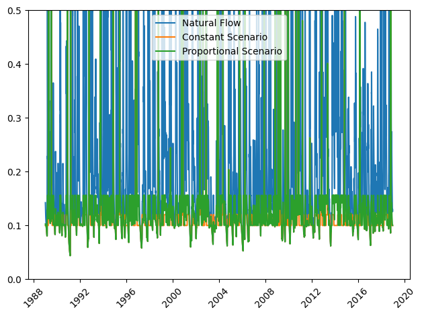Click the 0.1 y-axis tick label
The width and height of the screenshot is (422, 316).
(x=14, y=225)
